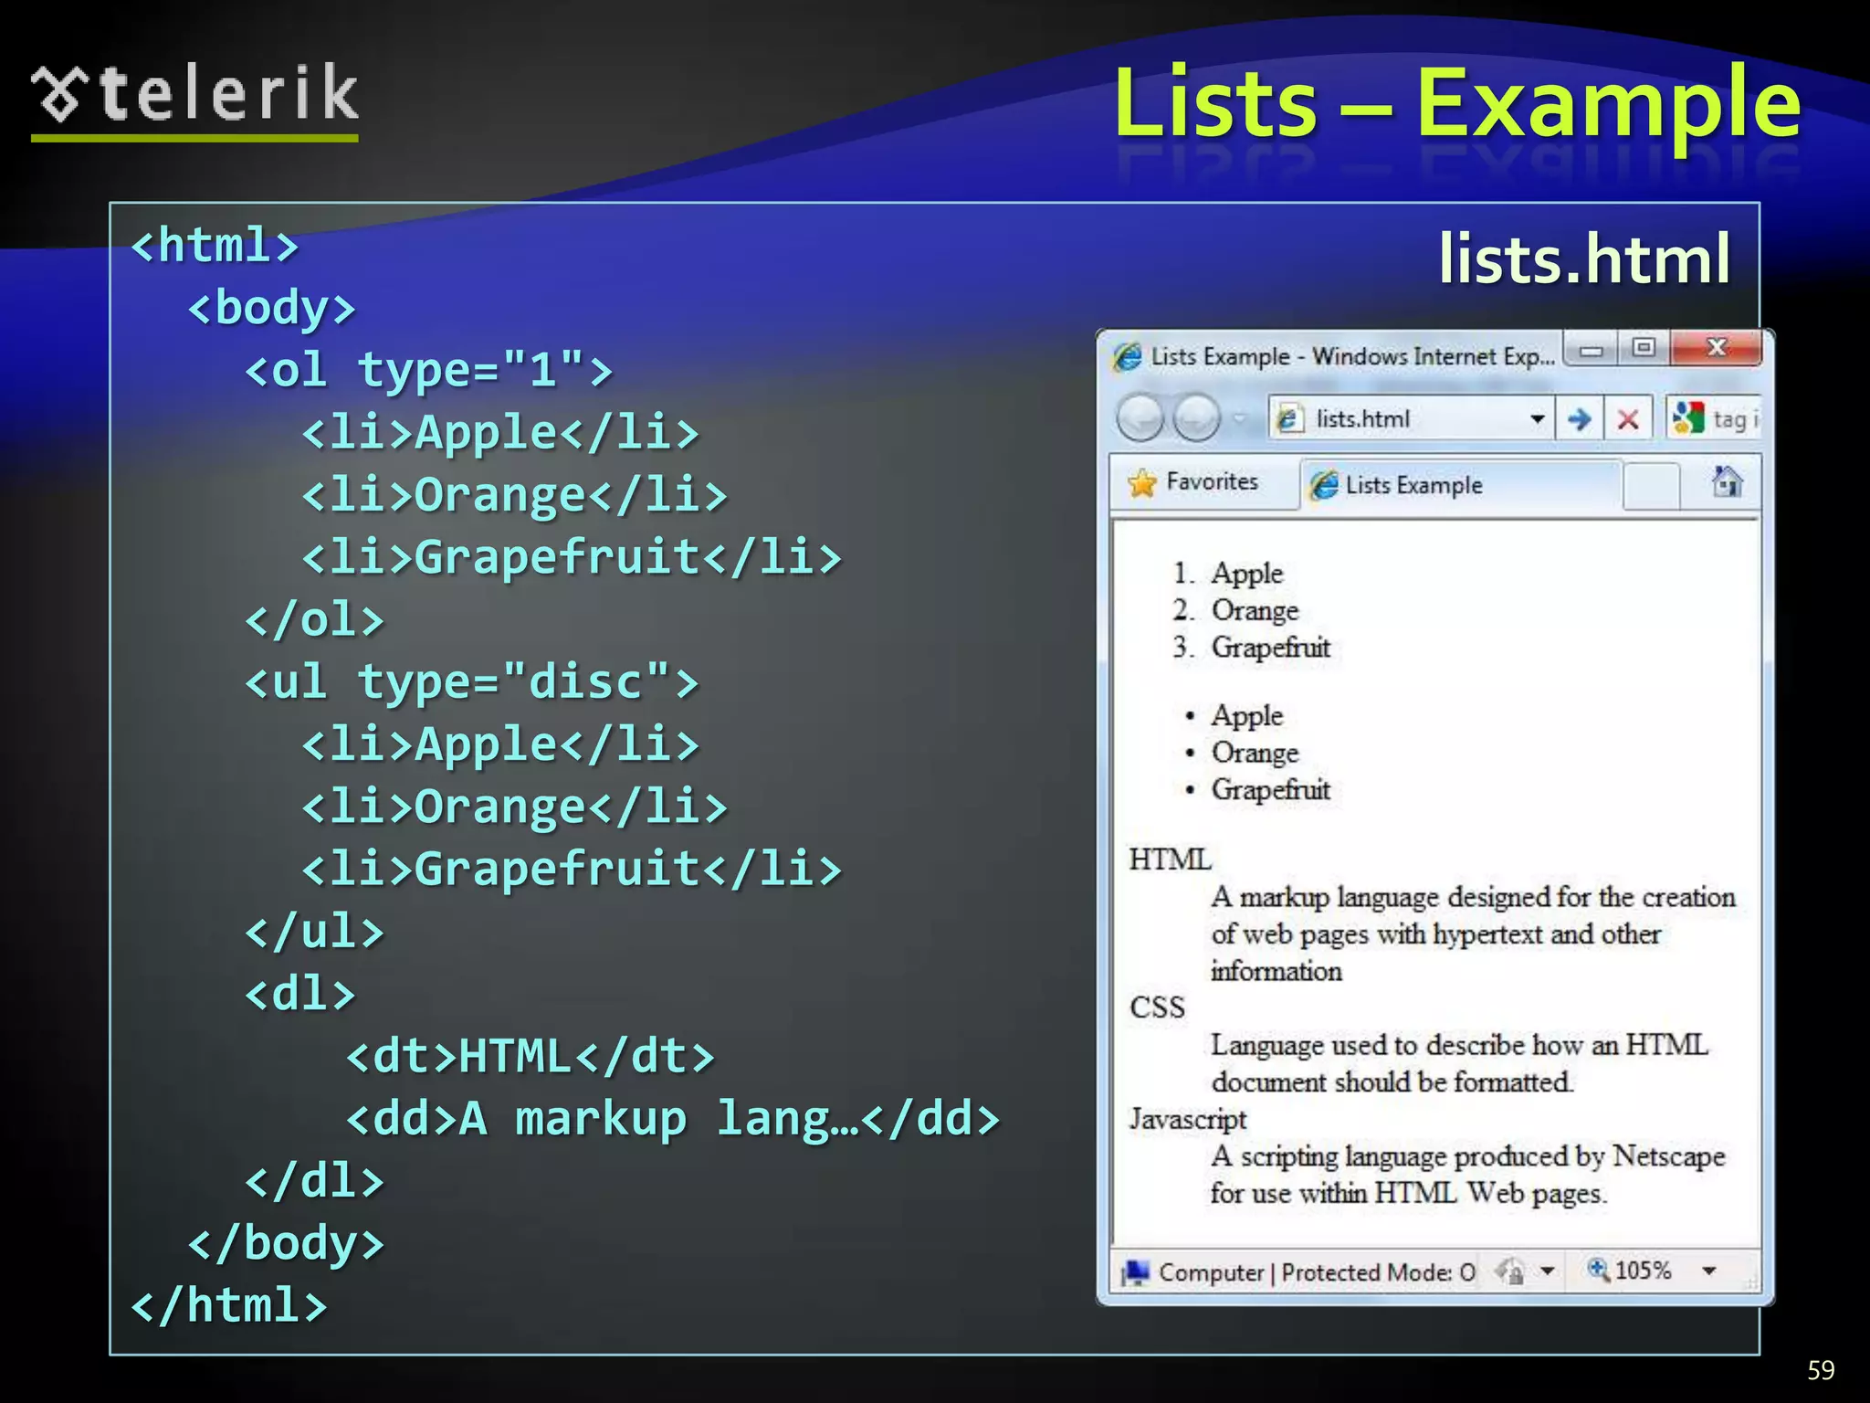Maximize the Internet Explorer window
Screen dimensions: 1870x1403
click(x=1644, y=348)
